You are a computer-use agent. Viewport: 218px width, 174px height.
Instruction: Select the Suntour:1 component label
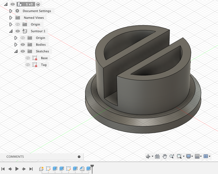[38, 31]
